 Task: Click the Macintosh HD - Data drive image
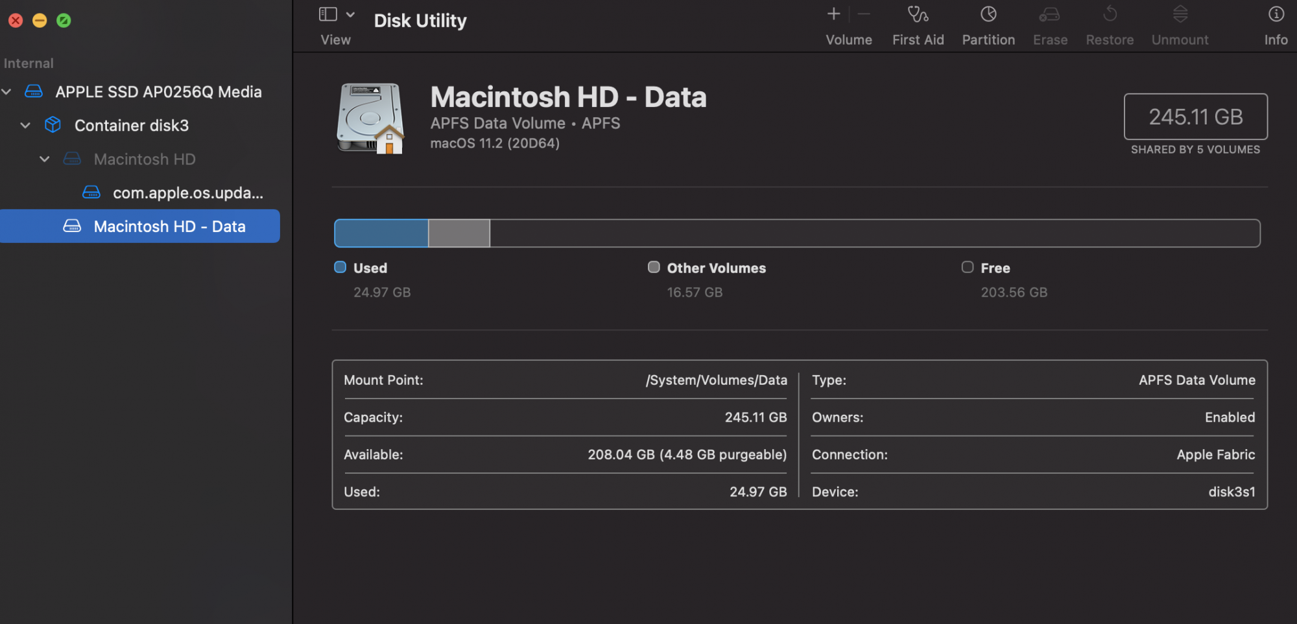click(x=370, y=118)
